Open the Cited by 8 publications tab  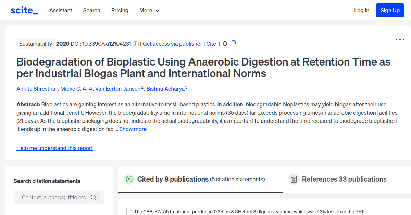[173, 179]
